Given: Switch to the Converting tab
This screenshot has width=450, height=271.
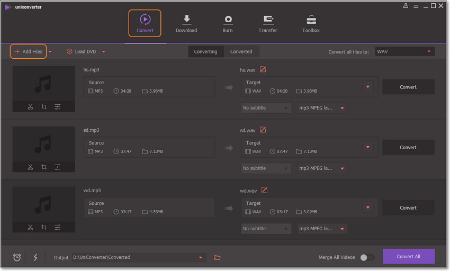Looking at the screenshot, I should (205, 51).
